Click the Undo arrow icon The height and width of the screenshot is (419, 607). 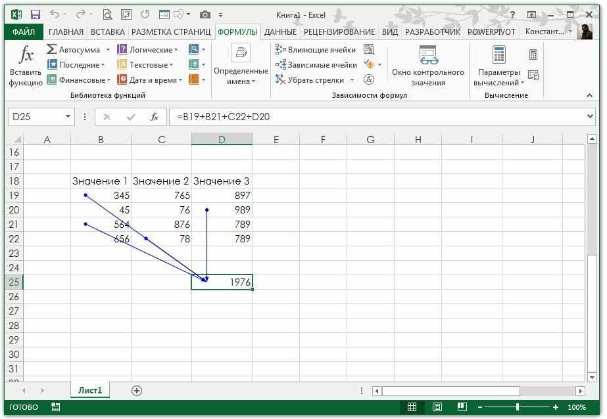(54, 14)
